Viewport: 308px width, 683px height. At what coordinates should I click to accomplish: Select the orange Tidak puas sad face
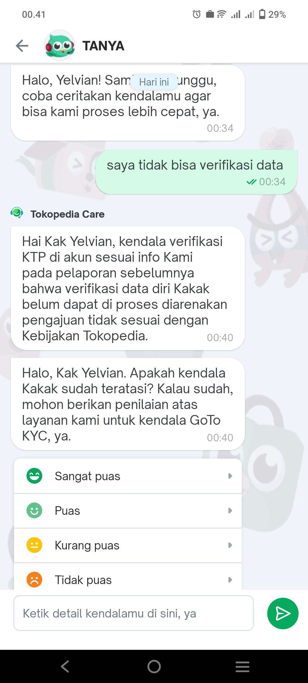tap(34, 579)
